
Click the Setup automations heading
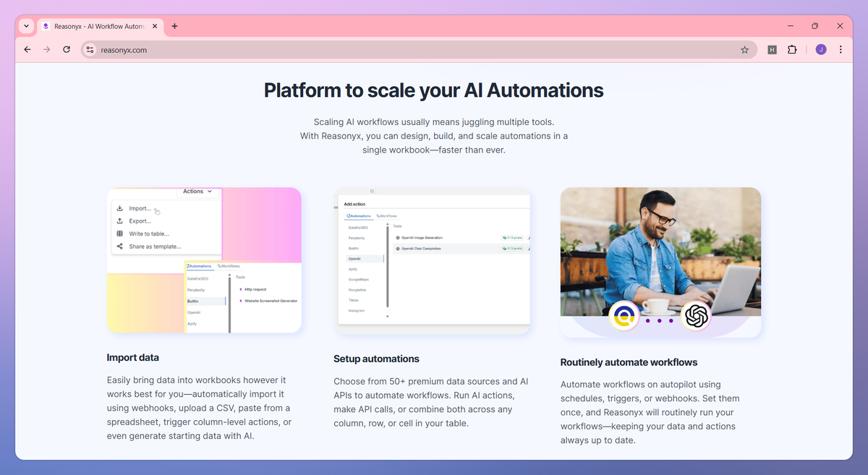click(x=376, y=359)
